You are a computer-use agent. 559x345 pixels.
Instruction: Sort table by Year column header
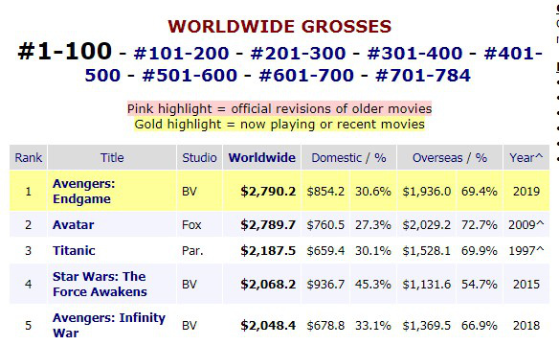point(525,158)
